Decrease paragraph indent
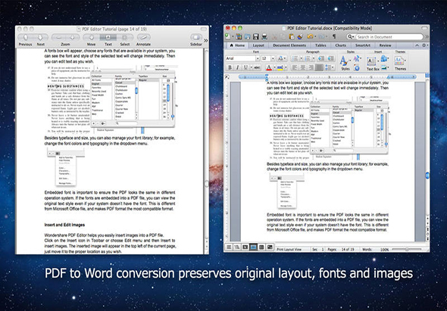This screenshot has height=311, width=447. tap(321, 58)
